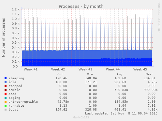Viewport: 162px width, 121px height.
Task: Click sleeping average value 162.60
Action: pos(120,78)
